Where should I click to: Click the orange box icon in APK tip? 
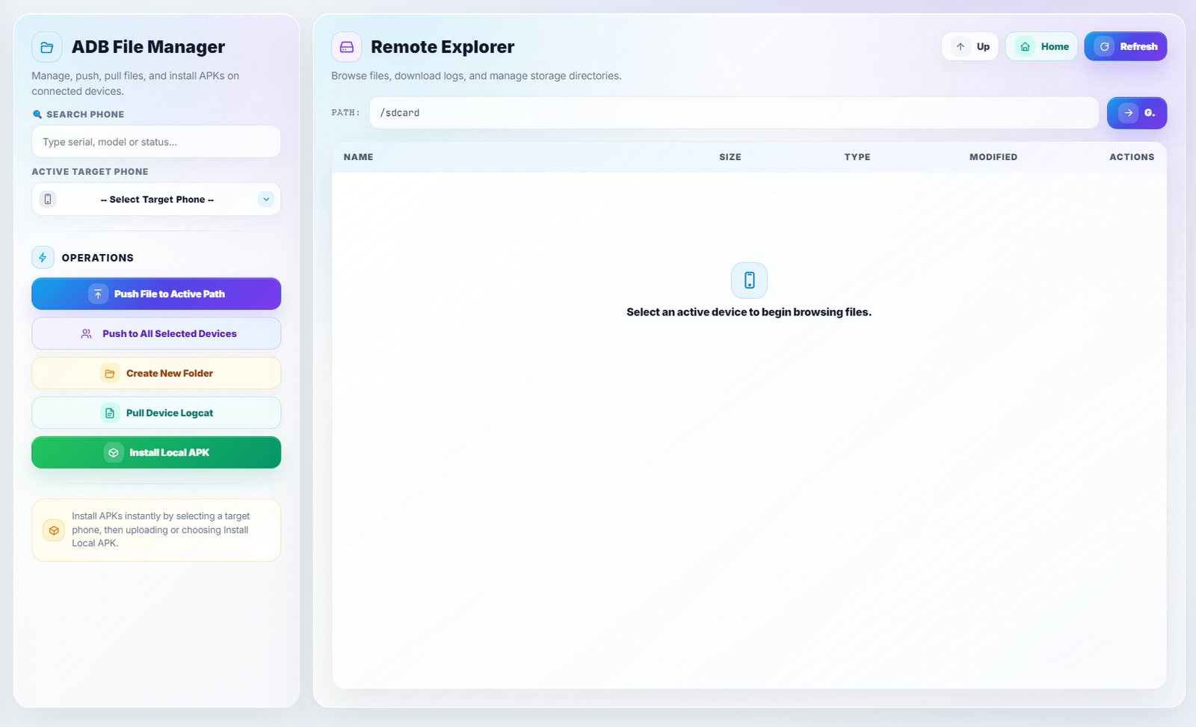54,530
